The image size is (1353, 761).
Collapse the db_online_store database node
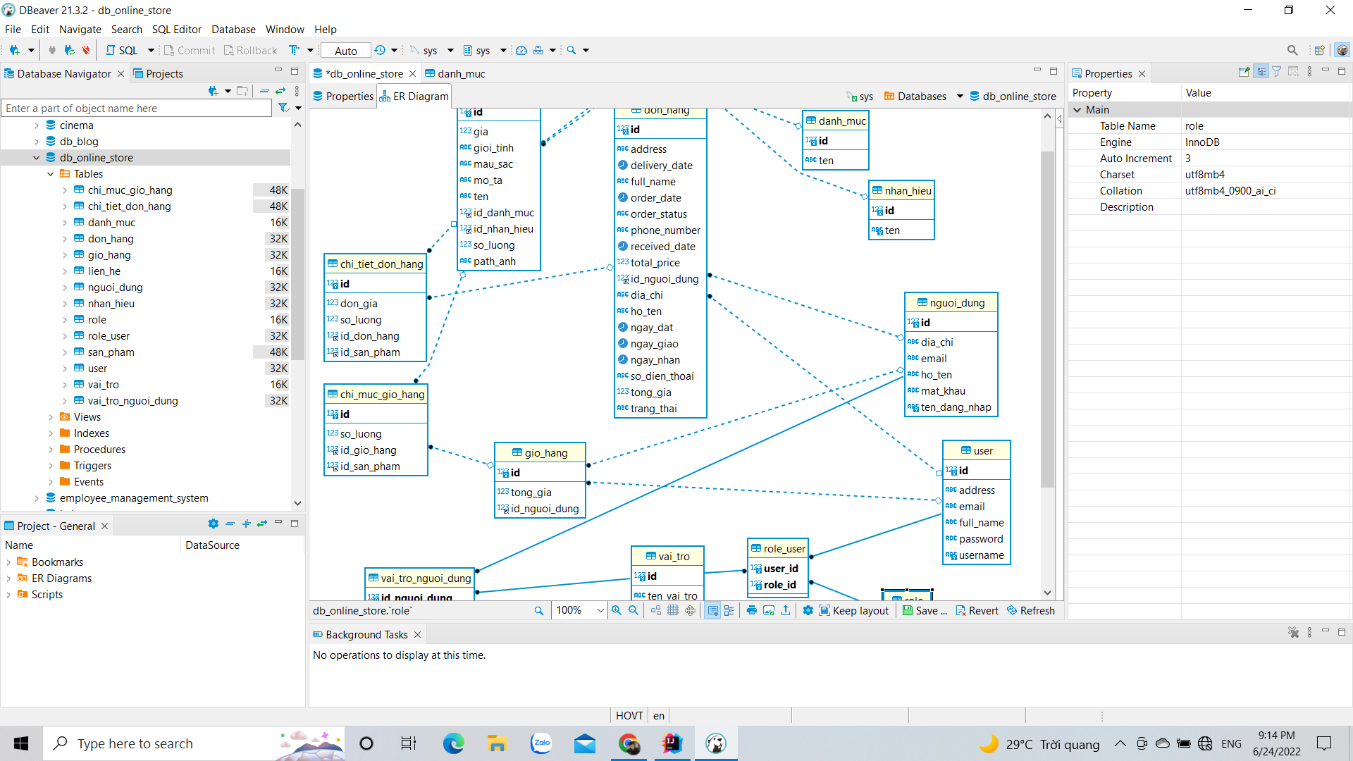point(36,158)
